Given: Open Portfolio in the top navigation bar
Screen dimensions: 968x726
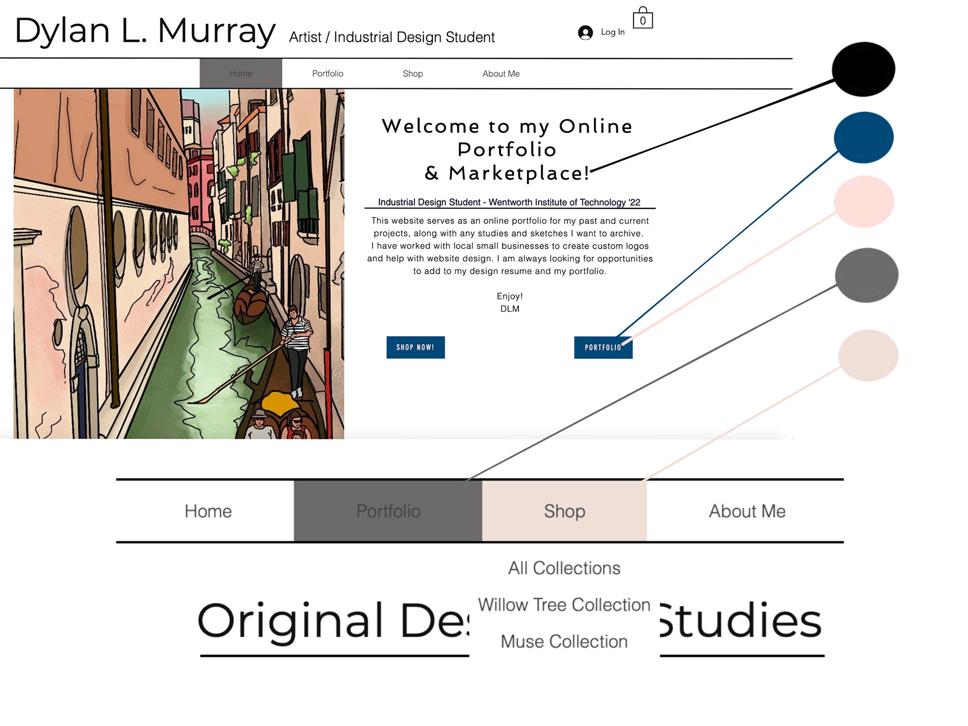Looking at the screenshot, I should tap(328, 74).
